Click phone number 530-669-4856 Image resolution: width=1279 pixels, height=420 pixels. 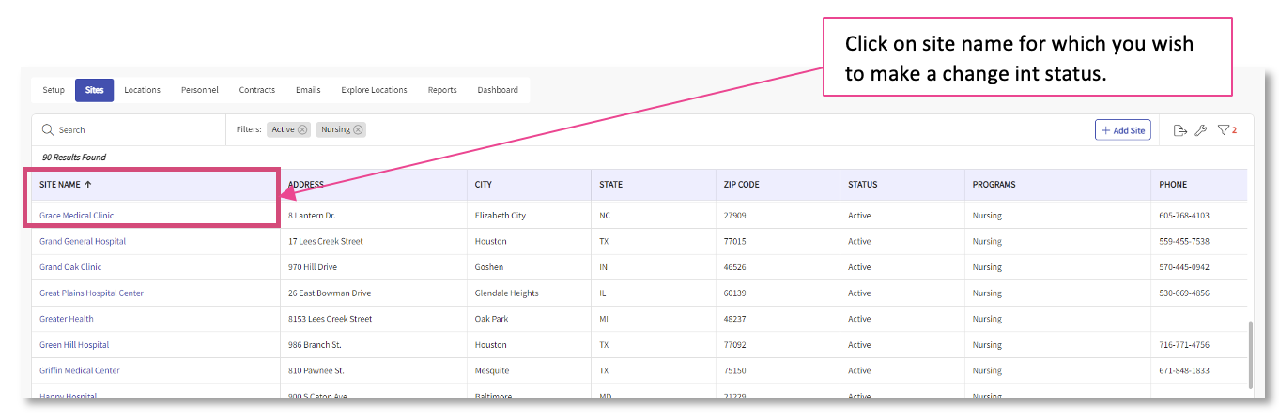coord(1184,293)
